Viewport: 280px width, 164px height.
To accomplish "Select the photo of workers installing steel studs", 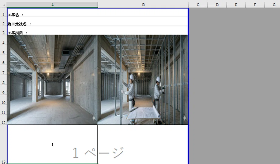I will 143,80.
